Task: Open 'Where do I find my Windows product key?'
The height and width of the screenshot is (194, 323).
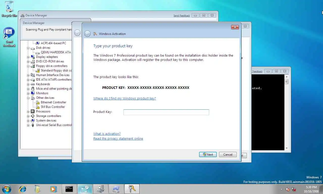Action: tap(125, 98)
